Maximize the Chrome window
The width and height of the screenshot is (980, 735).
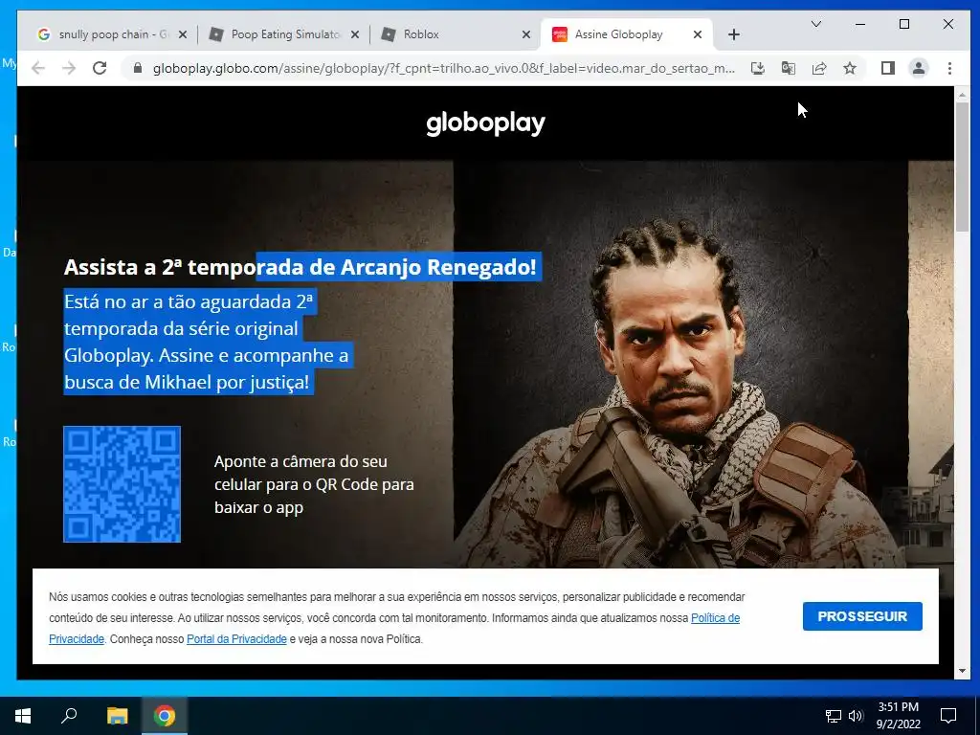pos(903,24)
